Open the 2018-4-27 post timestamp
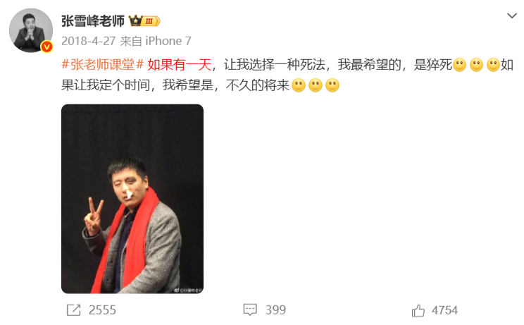Screen dimensions: 524x325 click(x=89, y=41)
